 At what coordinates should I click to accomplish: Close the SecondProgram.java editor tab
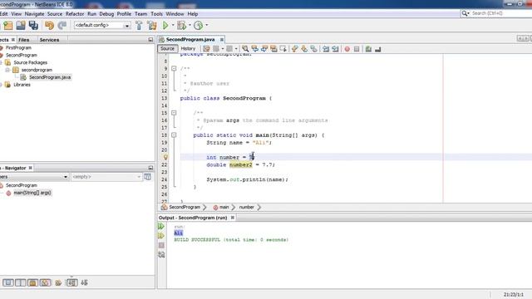(x=222, y=40)
